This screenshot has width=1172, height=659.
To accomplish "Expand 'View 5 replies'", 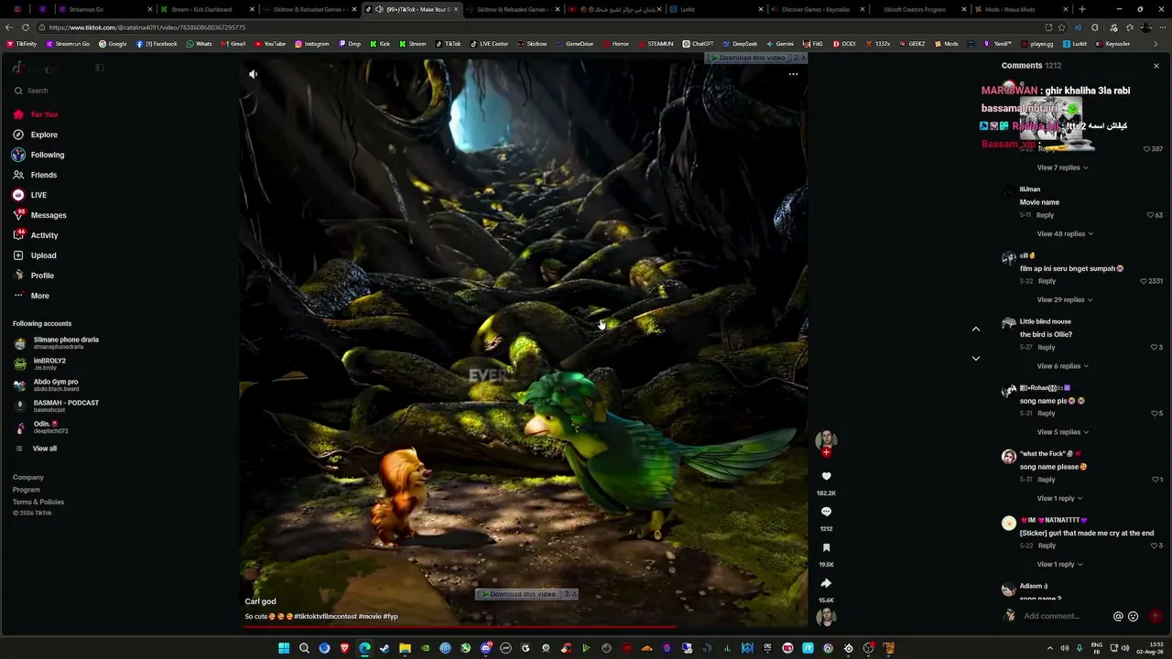I will [x=1063, y=432].
